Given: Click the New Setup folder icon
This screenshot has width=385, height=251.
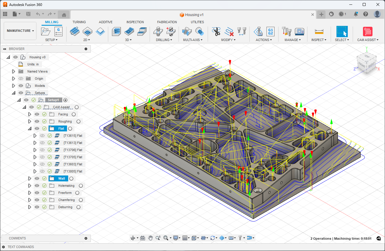Looking at the screenshot, I should point(46,31).
